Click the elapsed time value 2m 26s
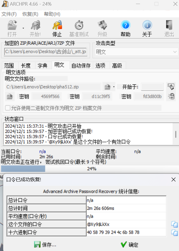 (x=46, y=157)
